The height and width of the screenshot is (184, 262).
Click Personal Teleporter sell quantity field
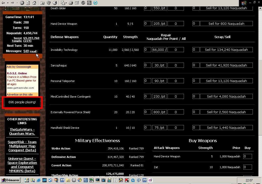(196, 81)
